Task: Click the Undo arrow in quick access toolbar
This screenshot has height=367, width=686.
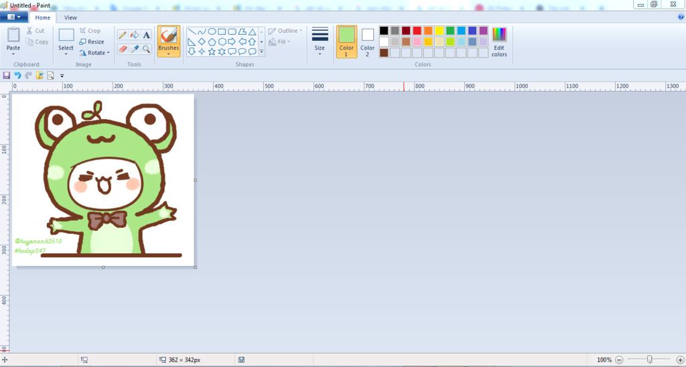Action: [17, 76]
